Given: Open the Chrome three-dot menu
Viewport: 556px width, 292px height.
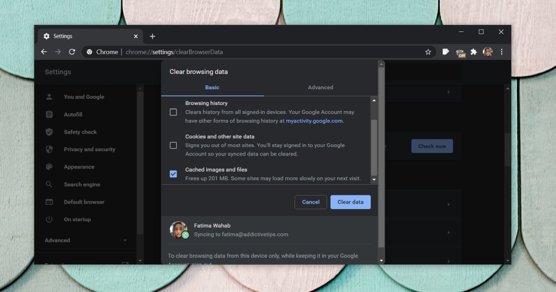Looking at the screenshot, I should (x=501, y=52).
